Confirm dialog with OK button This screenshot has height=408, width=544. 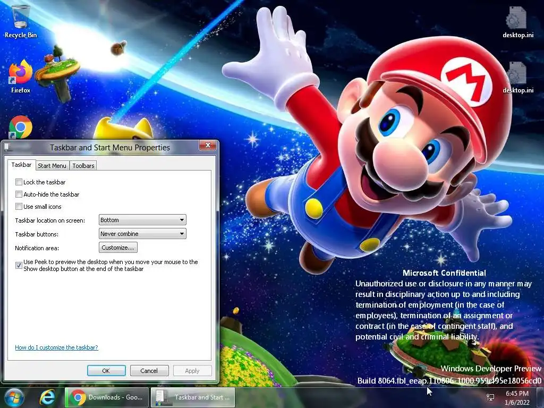pos(106,370)
